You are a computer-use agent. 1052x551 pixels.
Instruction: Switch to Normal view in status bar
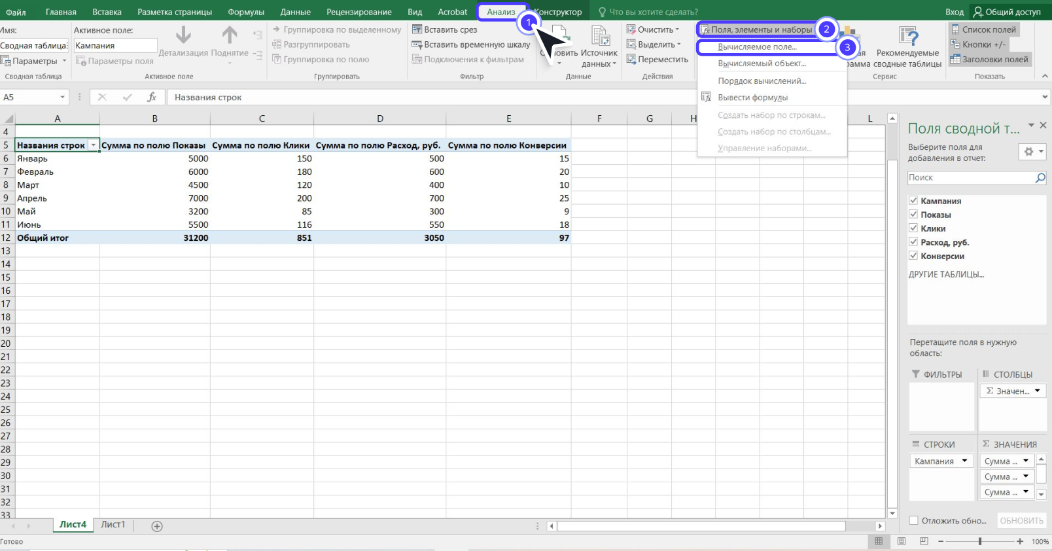879,541
